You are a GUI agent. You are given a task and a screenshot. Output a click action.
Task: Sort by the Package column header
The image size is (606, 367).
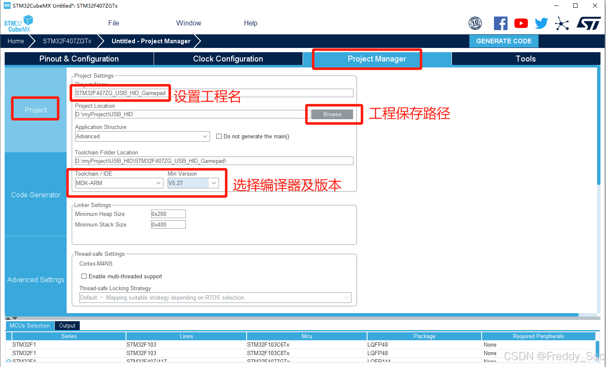[424, 336]
